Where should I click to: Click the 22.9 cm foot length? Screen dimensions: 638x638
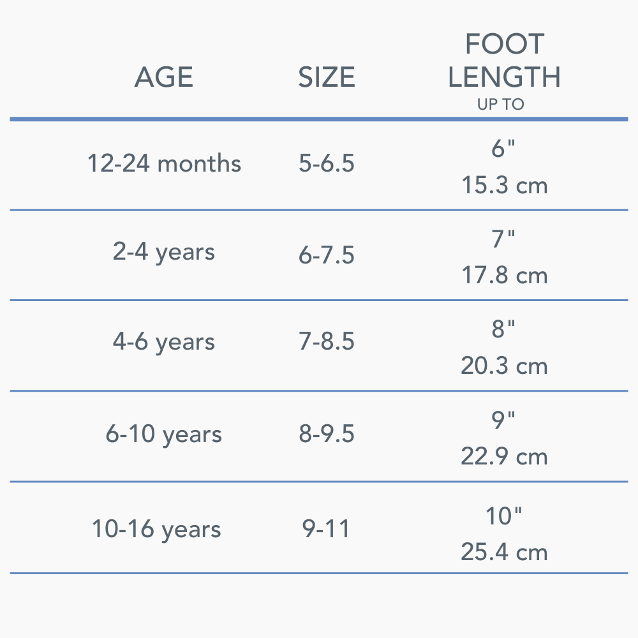point(504,457)
